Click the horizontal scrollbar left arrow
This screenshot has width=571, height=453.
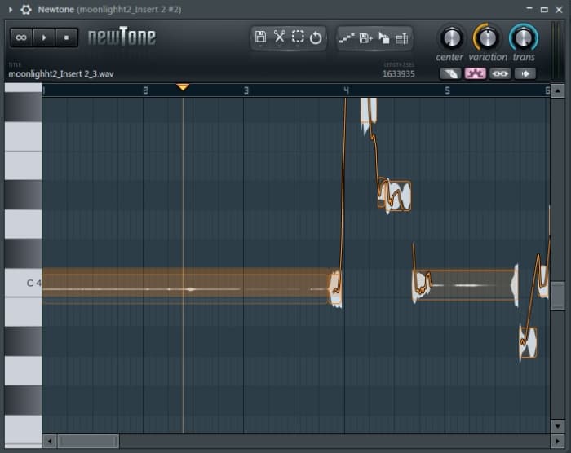[50, 441]
